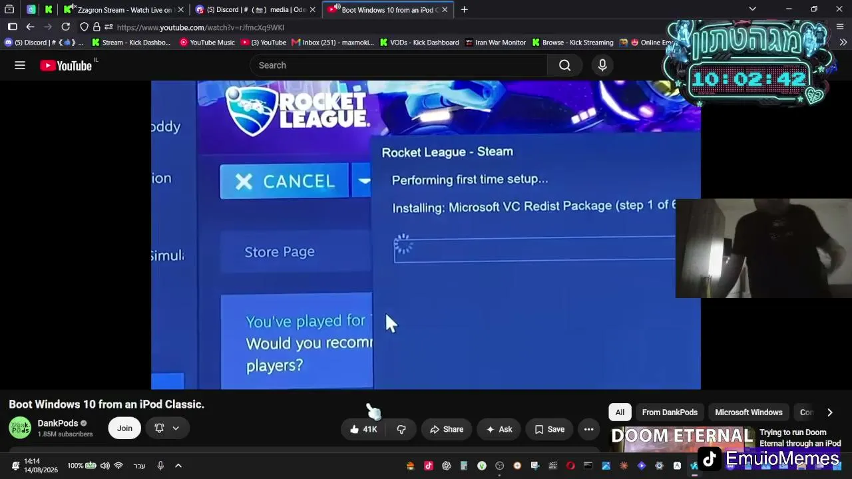852x479 pixels.
Task: Open the DankPods channel name link
Action: (x=58, y=423)
